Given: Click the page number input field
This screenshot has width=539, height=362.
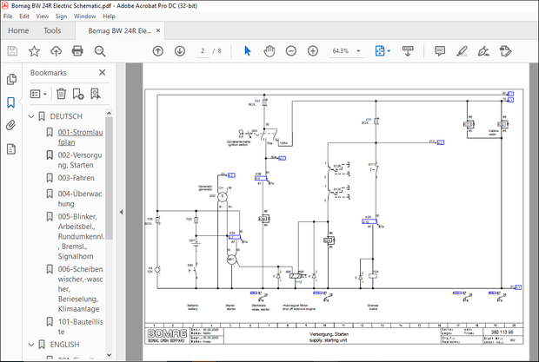Looking at the screenshot, I should click(x=203, y=51).
